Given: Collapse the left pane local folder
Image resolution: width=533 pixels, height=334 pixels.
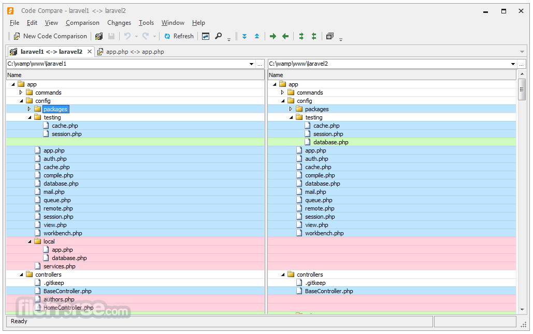Looking at the screenshot, I should tap(29, 241).
